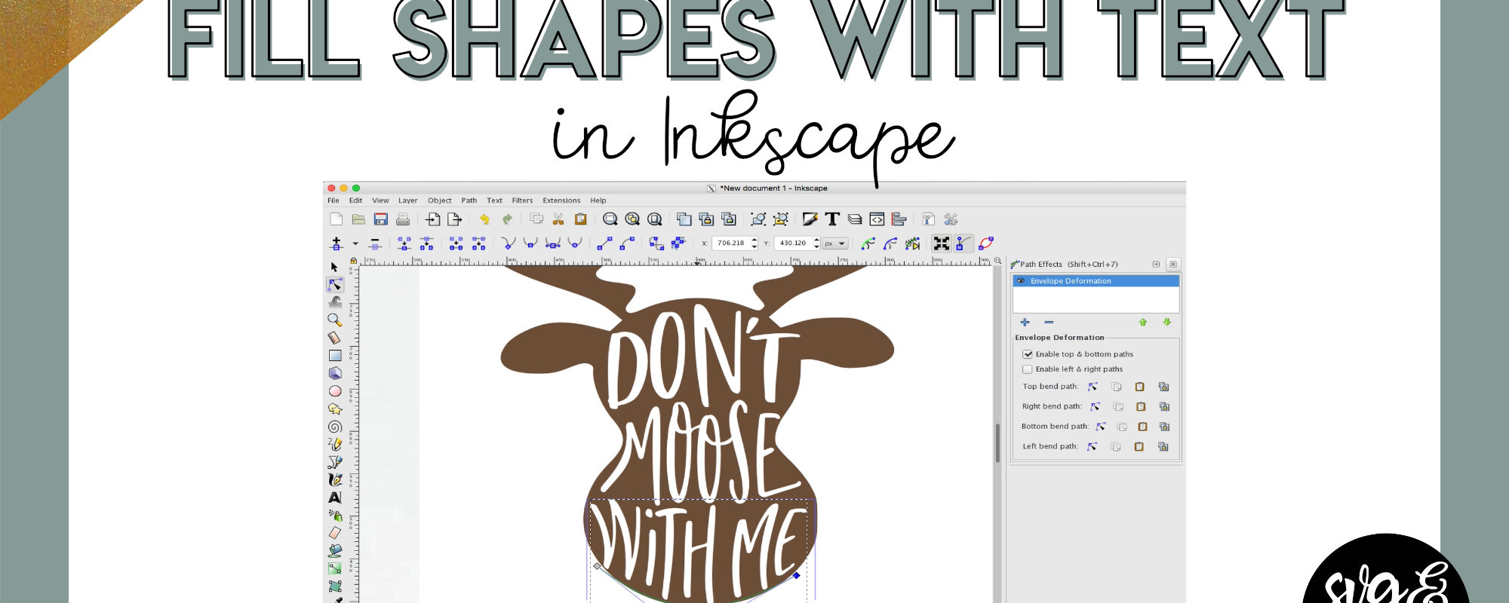Edit Top bend path on-canvas
The width and height of the screenshot is (1509, 603).
pyautogui.click(x=1093, y=387)
